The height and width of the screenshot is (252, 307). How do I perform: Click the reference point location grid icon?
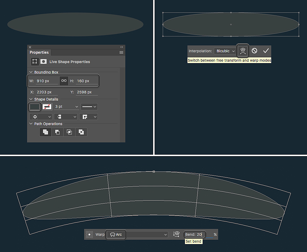(89, 235)
